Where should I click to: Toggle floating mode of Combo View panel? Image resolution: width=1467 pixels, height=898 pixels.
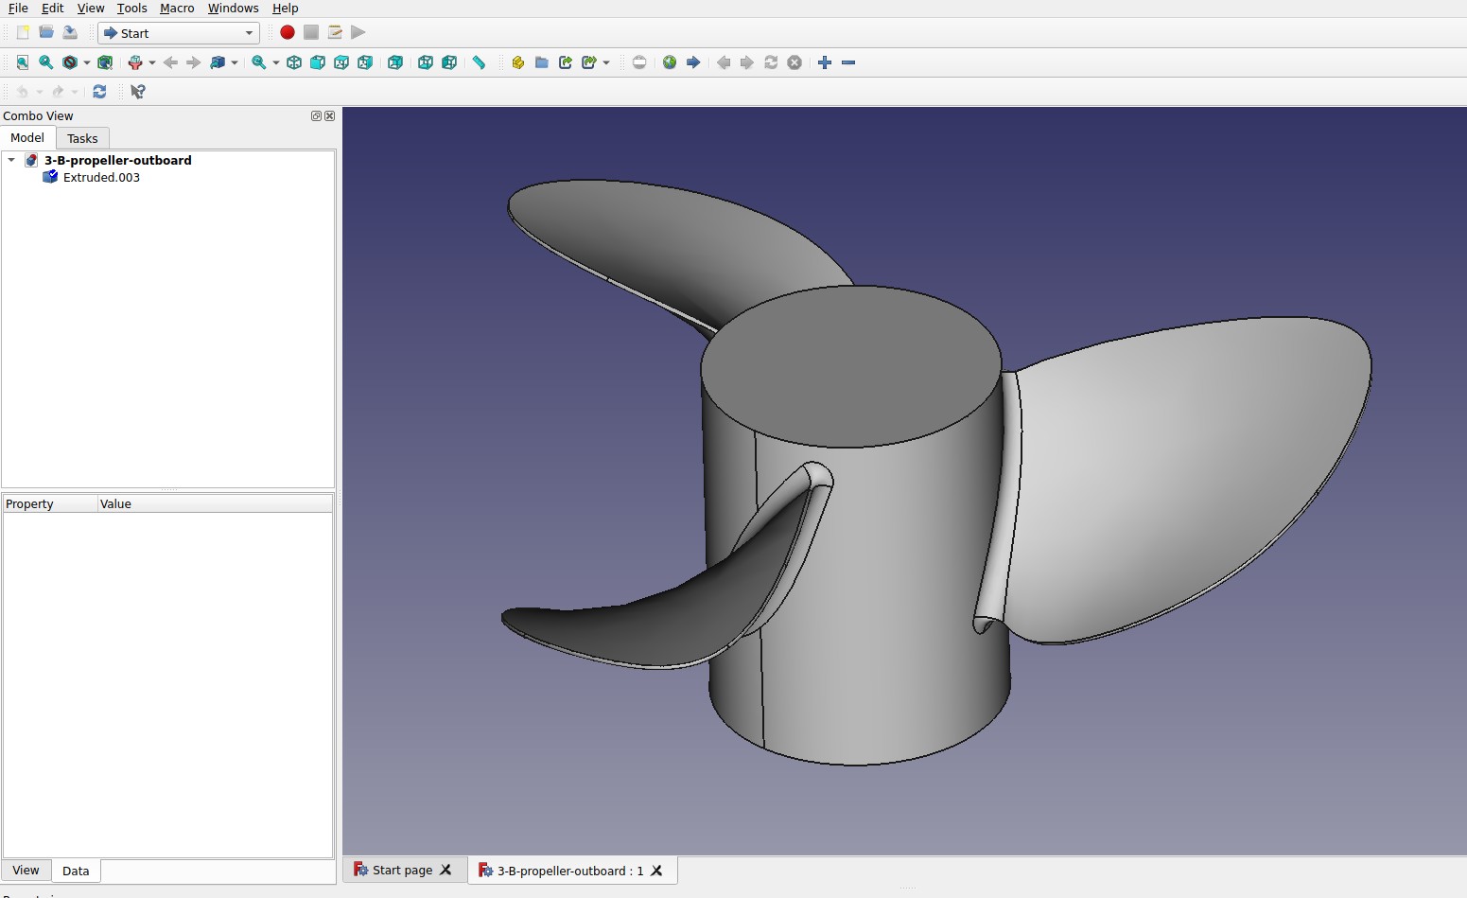click(x=316, y=115)
